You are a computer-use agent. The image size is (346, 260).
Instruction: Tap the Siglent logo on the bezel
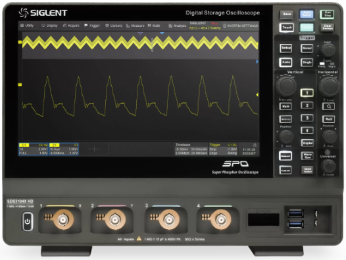tap(43, 12)
